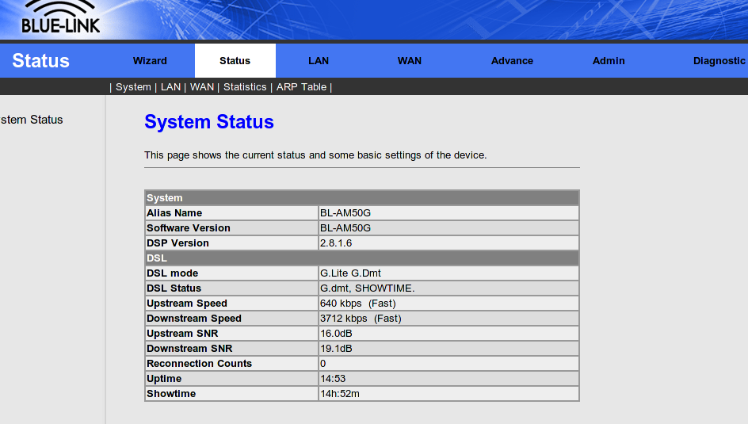
Task: Click the System section header row
Action: click(361, 197)
